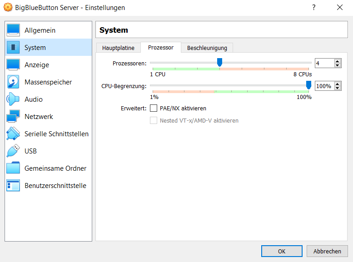Click the CPU-Begrenzung slider handle
This screenshot has height=262, width=353.
308,85
